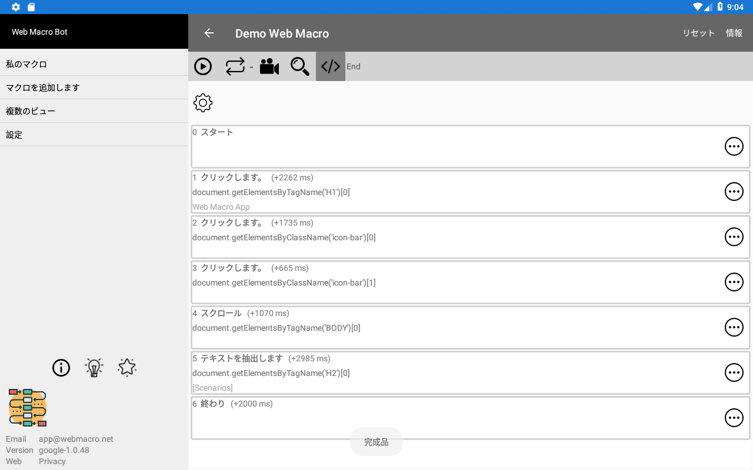Screen dimensions: 753x470
Task: Toggle the code view brackets icon
Action: (x=331, y=66)
